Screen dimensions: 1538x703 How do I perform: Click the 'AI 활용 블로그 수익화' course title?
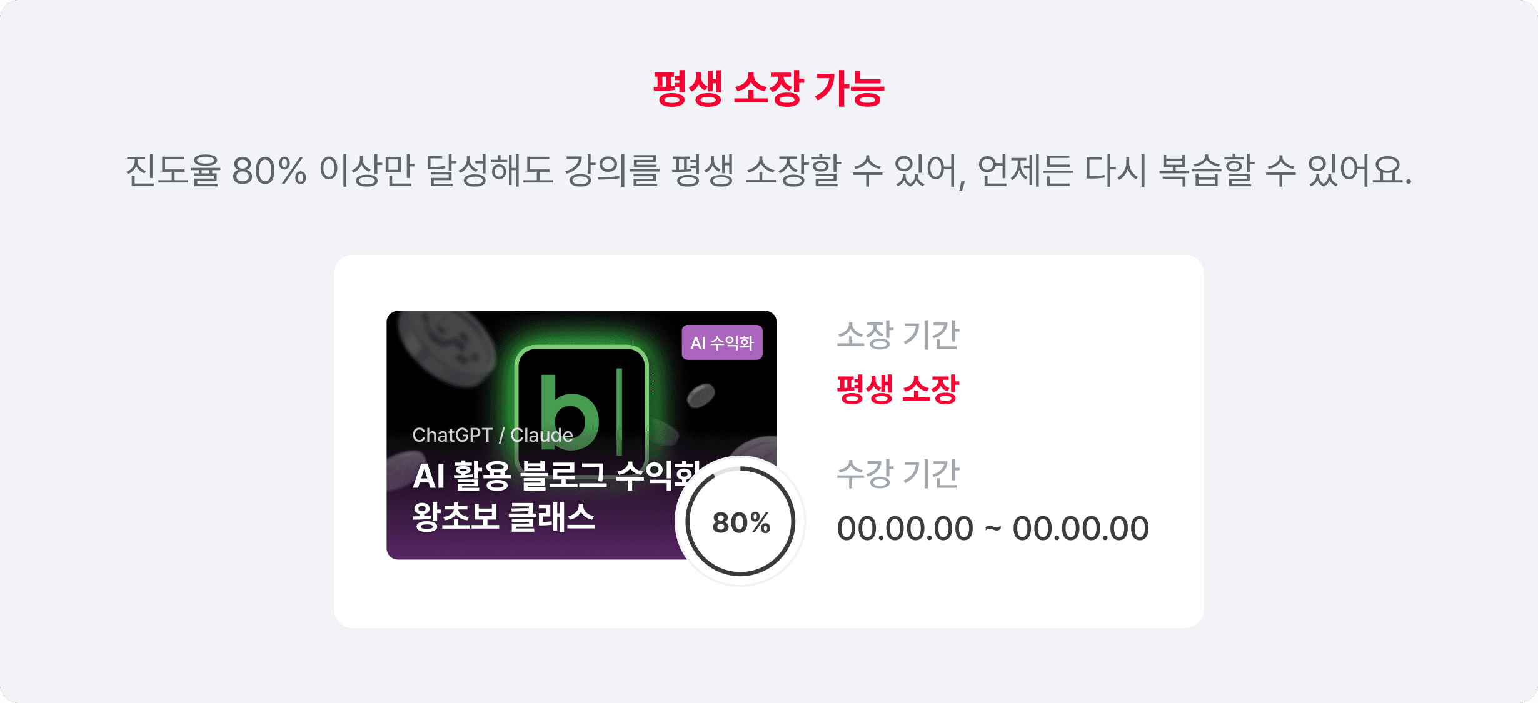(556, 476)
